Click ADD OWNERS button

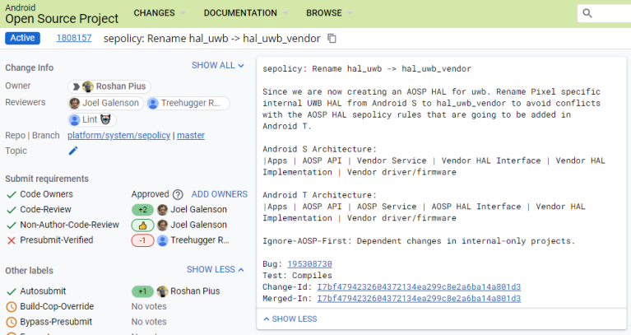coord(220,194)
